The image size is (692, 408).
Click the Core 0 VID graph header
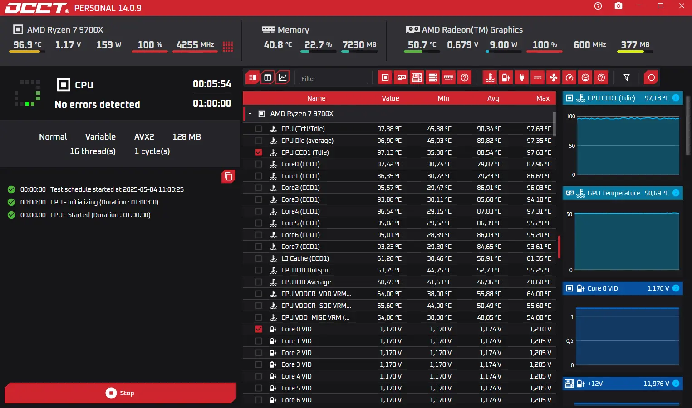tap(623, 288)
